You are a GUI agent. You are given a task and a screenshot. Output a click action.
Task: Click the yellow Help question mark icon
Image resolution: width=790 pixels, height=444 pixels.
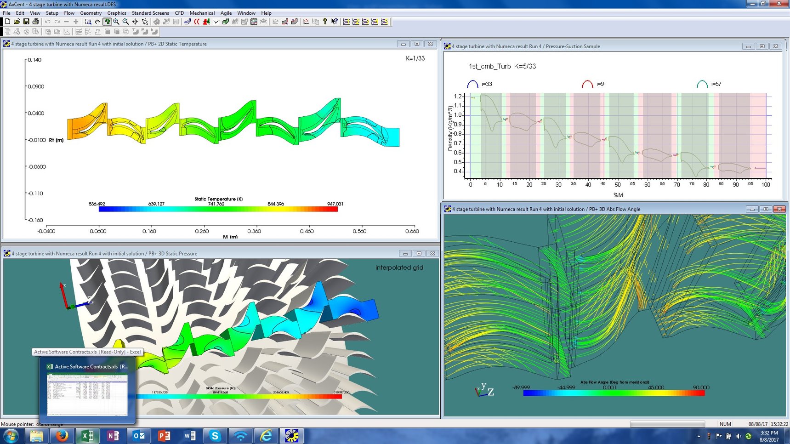tap(324, 22)
